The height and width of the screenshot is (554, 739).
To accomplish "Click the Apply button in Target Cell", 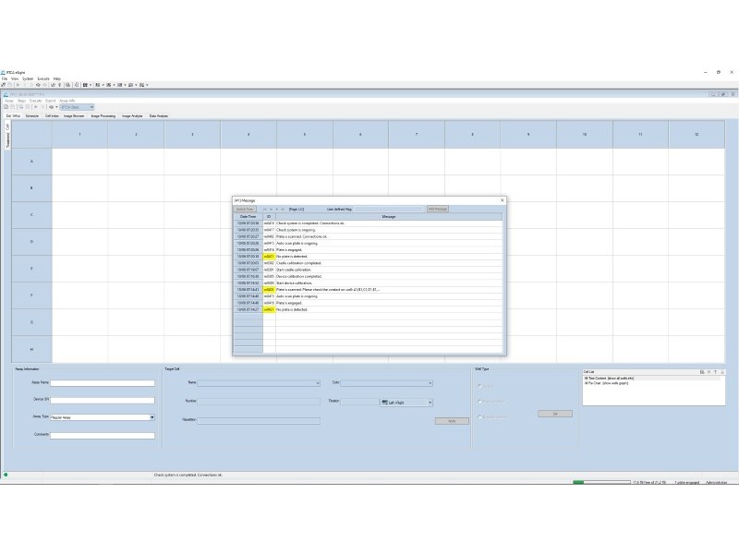I will [452, 421].
